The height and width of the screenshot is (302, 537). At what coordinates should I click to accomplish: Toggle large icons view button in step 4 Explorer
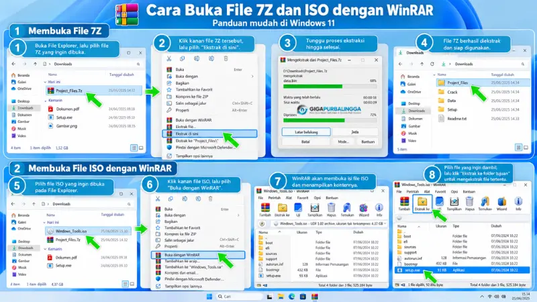(526, 148)
